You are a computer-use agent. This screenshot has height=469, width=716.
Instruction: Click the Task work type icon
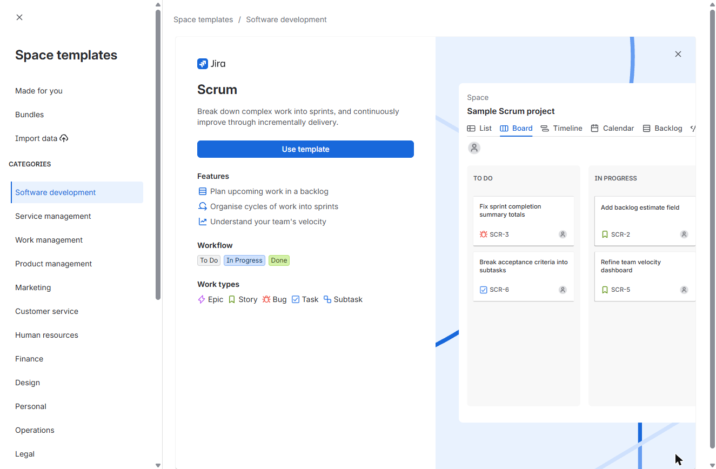coord(296,299)
